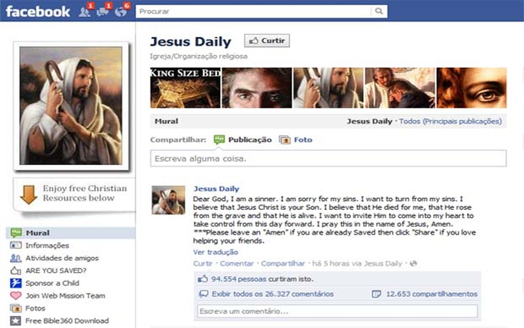
Task: Open the friend requests icon
Action: 84,12
